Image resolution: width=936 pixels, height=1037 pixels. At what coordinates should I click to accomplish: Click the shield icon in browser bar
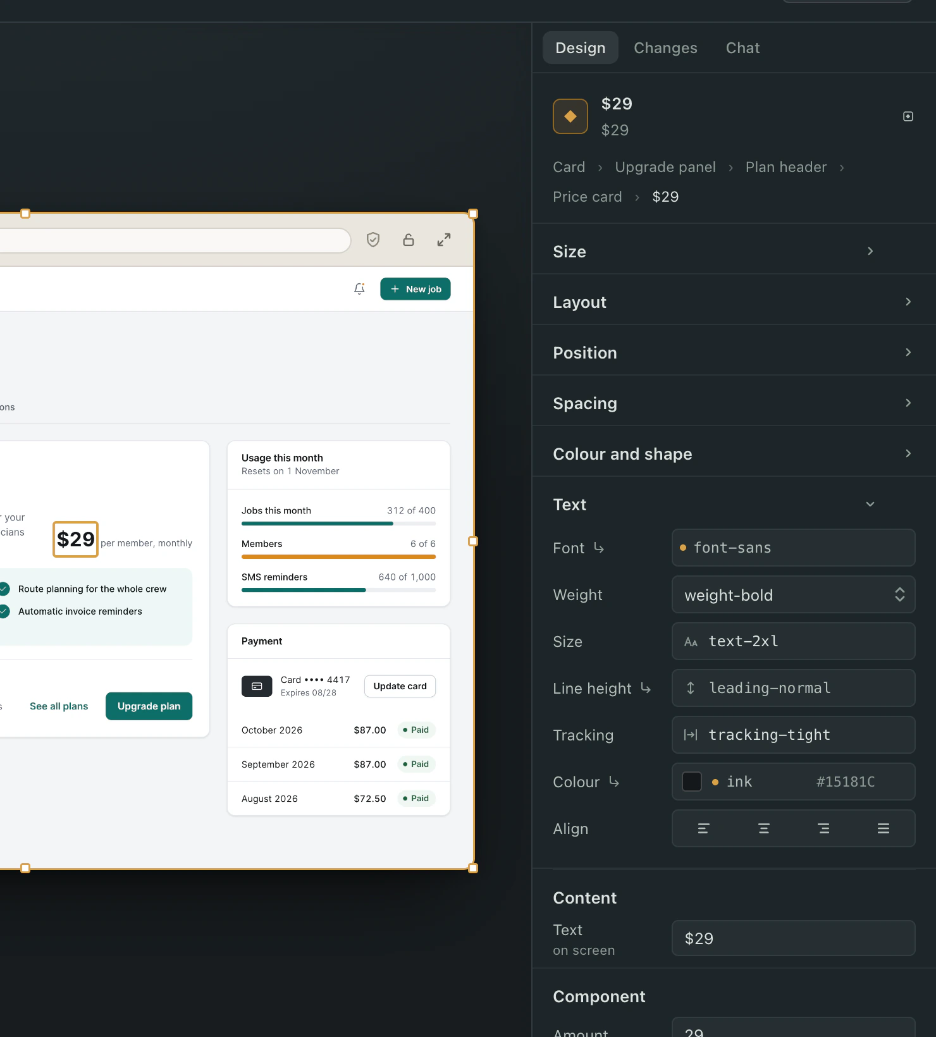click(373, 240)
